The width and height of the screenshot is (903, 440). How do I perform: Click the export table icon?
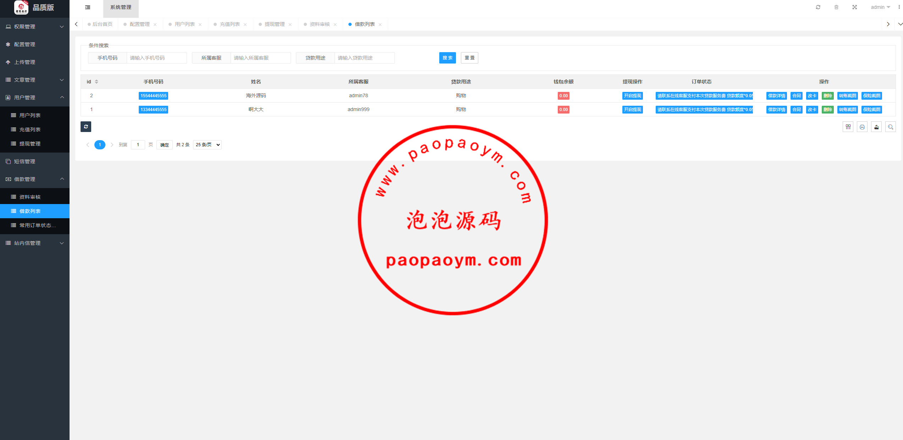click(876, 127)
